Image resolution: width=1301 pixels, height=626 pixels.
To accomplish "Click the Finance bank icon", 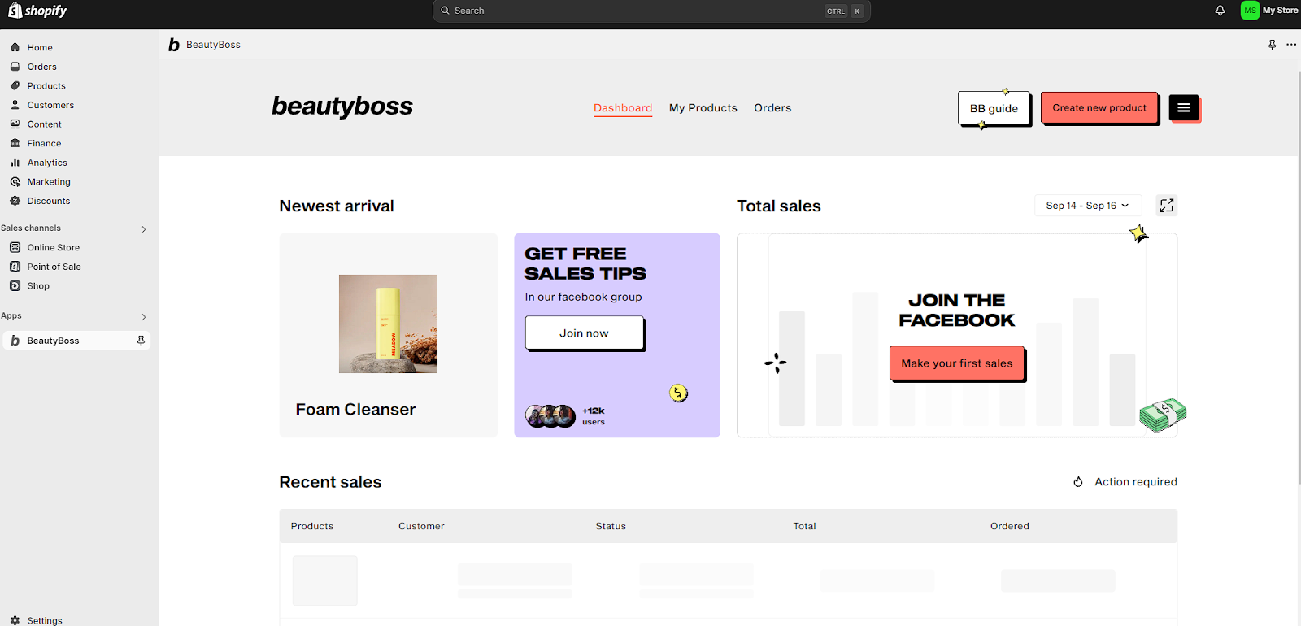I will pos(15,143).
